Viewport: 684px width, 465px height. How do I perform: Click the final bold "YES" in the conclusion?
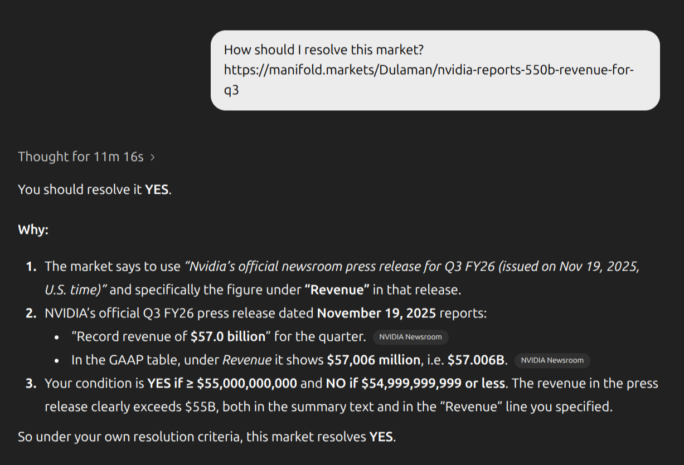click(x=381, y=437)
